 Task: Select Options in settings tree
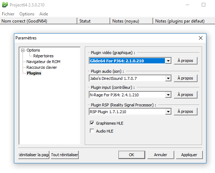coord(33,50)
